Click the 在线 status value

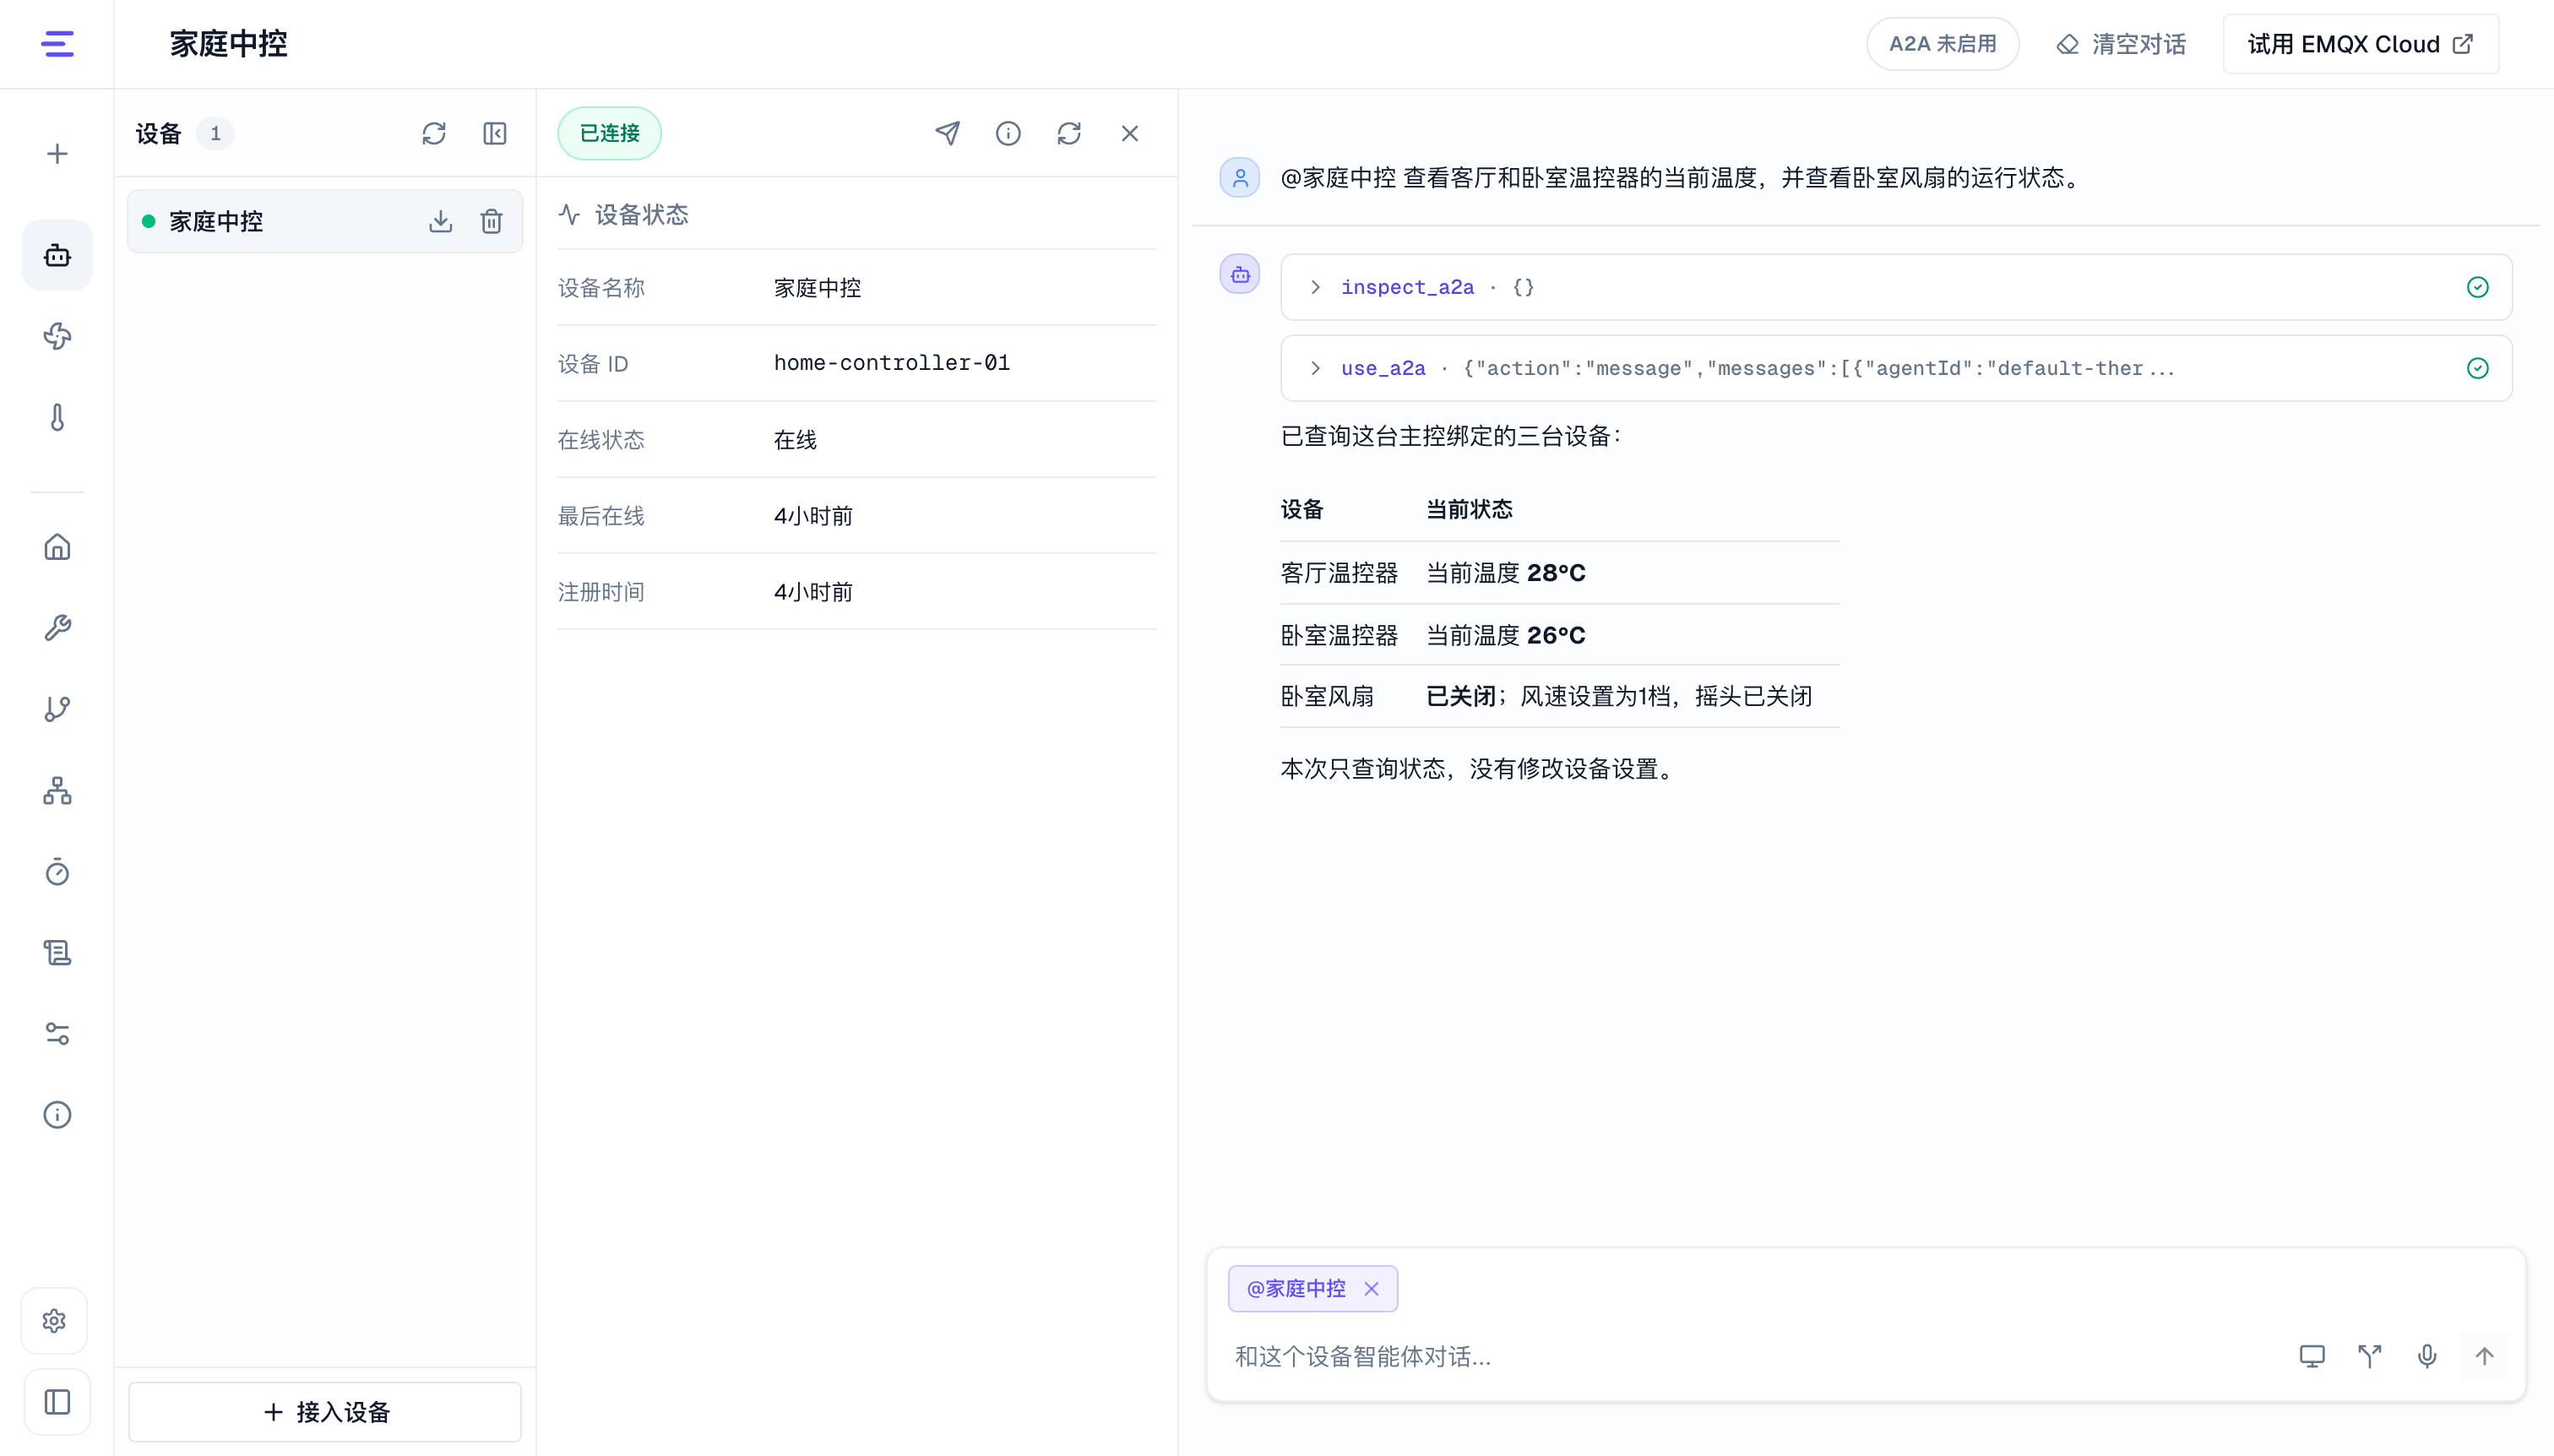[795, 440]
